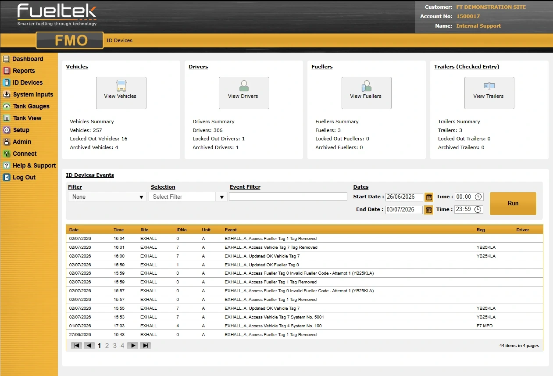Click the 'Locked Out Vehicles: 16' text

point(99,139)
